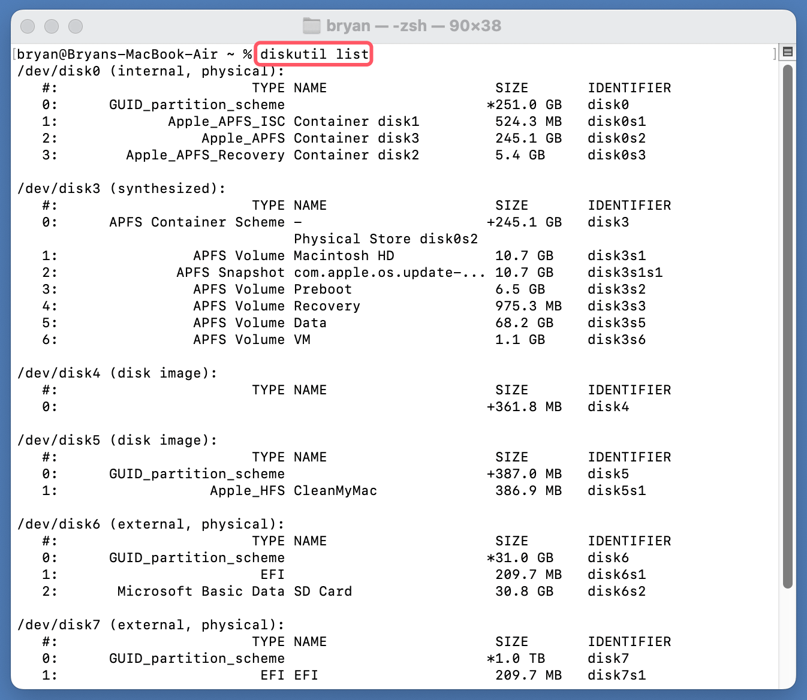Click the 'SD Card' partition name
Viewport: 807px width, 700px height.
coord(323,592)
